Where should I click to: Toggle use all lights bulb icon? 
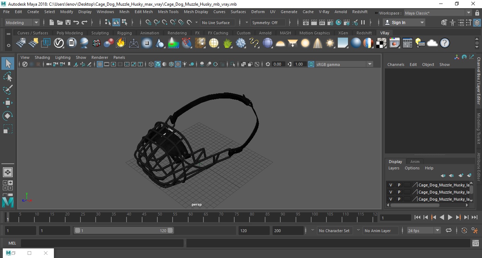click(x=185, y=64)
